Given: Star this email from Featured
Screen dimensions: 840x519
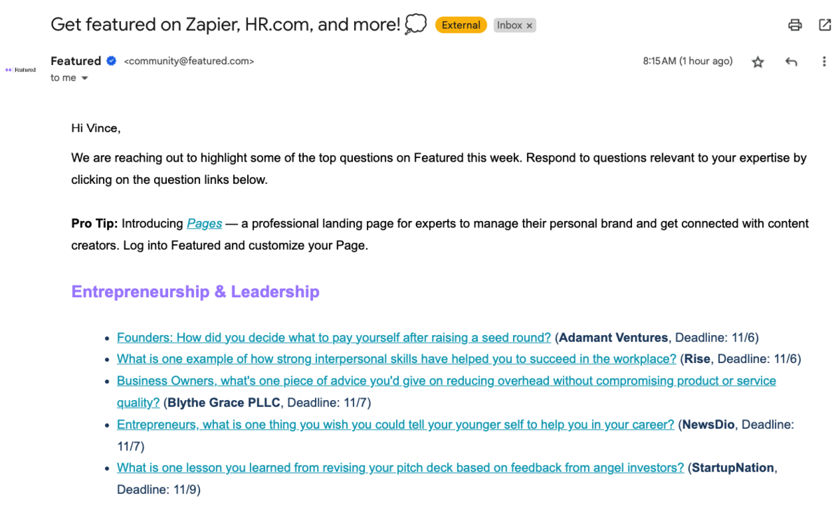Looking at the screenshot, I should click(x=757, y=62).
